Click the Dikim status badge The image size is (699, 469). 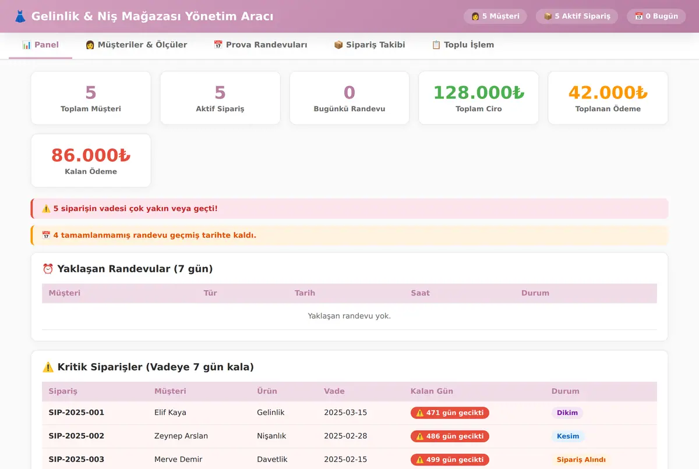click(x=567, y=413)
